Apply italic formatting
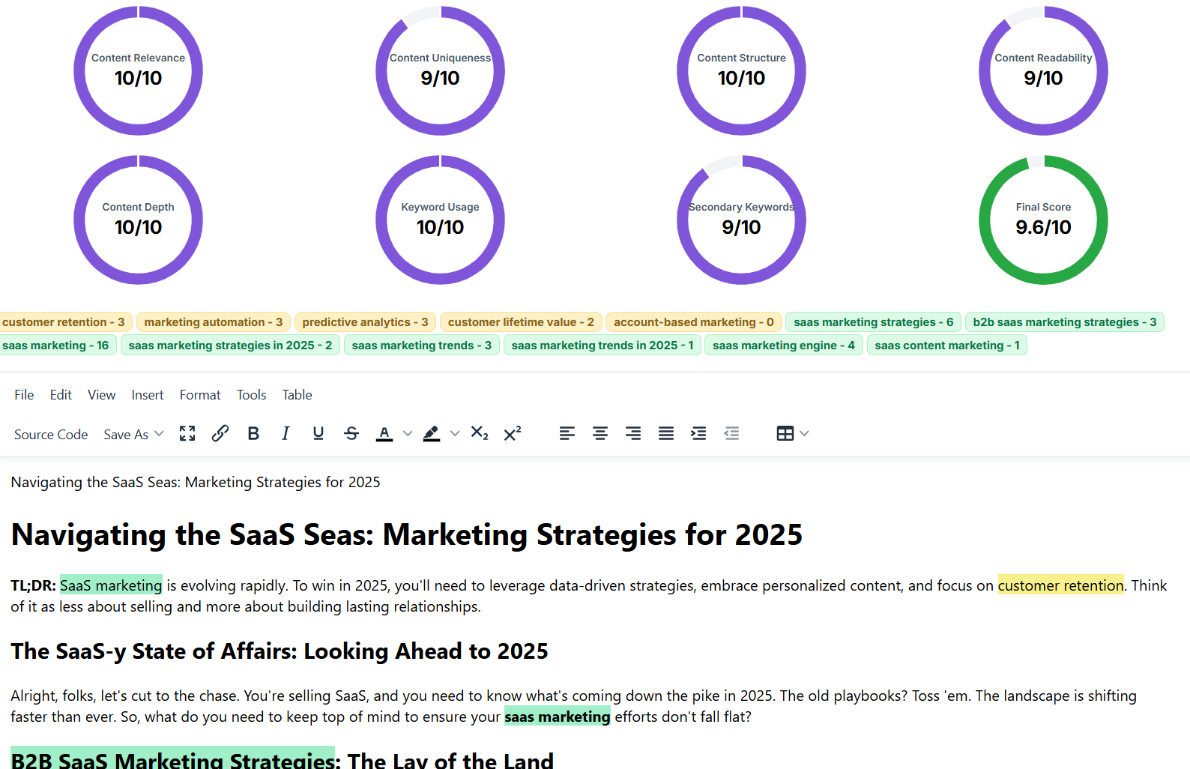 pyautogui.click(x=286, y=433)
